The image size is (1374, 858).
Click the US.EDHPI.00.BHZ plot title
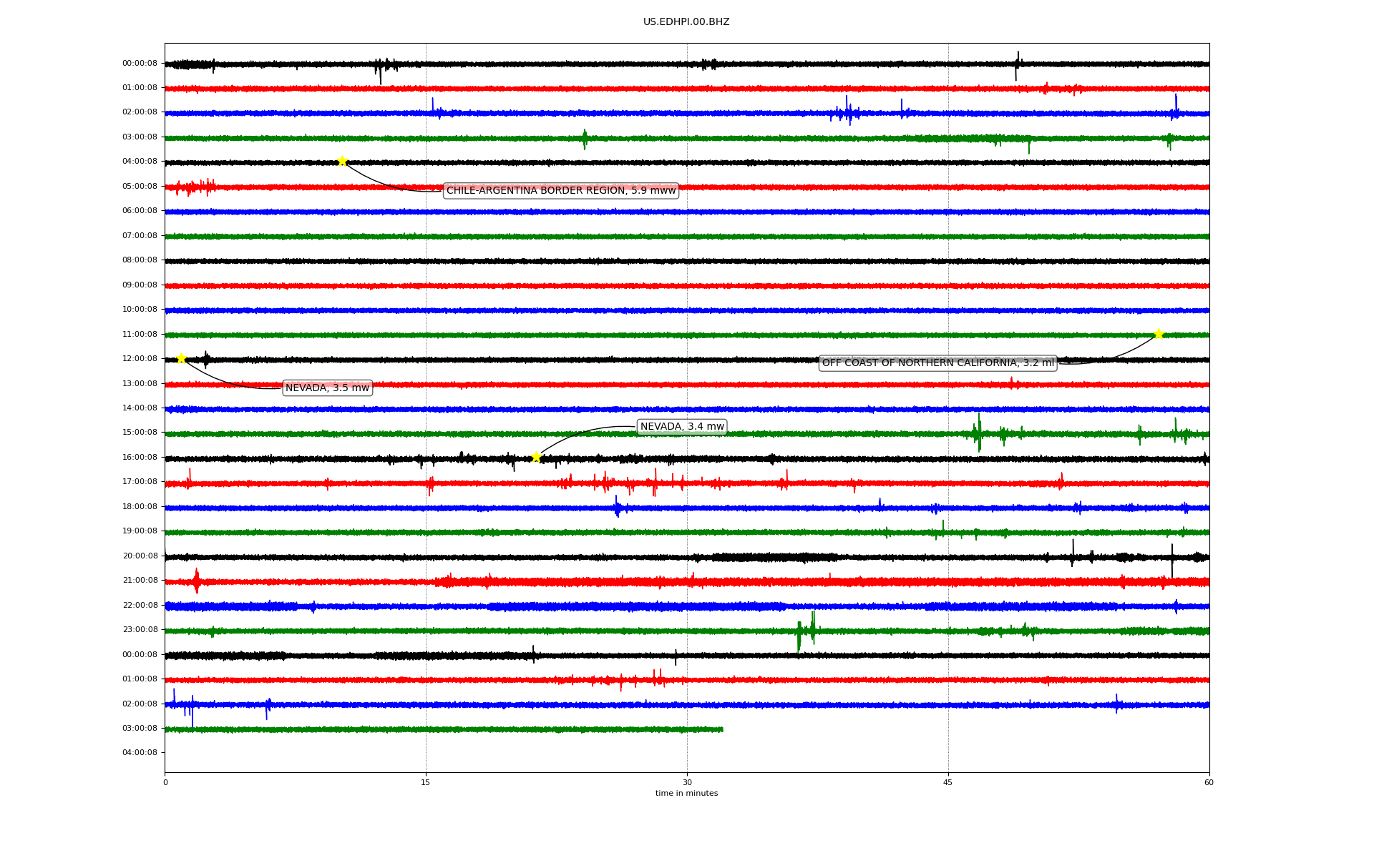pyautogui.click(x=686, y=22)
